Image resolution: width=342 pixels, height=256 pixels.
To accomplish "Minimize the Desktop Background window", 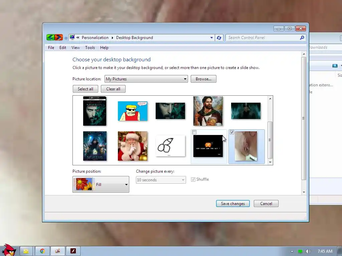I will (x=279, y=29).
